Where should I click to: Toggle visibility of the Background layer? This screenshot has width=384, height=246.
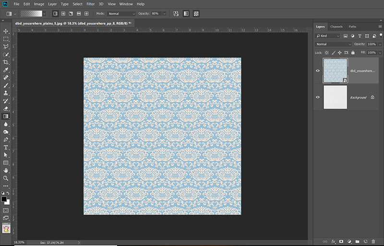318,97
